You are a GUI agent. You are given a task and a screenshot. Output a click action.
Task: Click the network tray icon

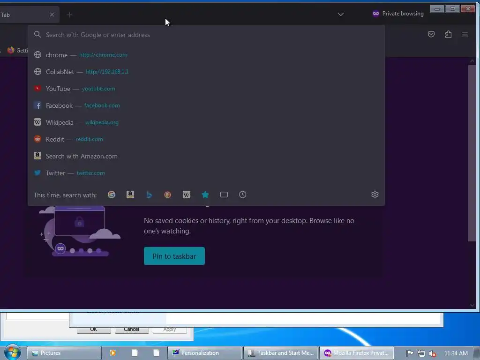tap(421, 353)
